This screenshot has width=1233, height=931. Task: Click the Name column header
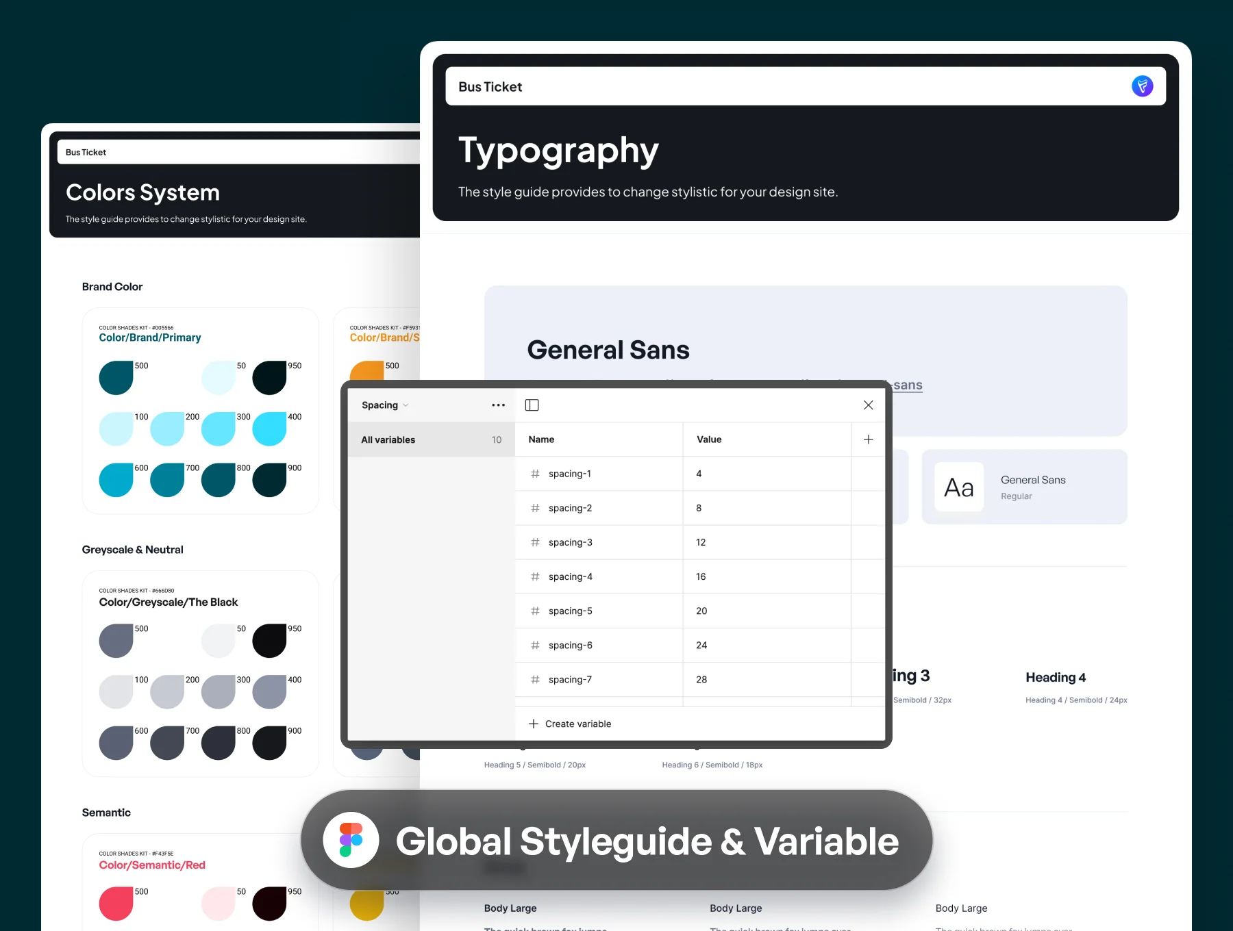541,439
